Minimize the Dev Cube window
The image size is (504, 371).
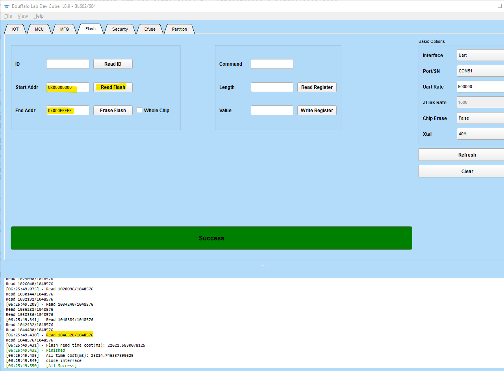coord(483,6)
